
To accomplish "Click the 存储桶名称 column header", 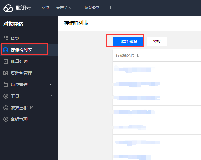I will (125, 55).
